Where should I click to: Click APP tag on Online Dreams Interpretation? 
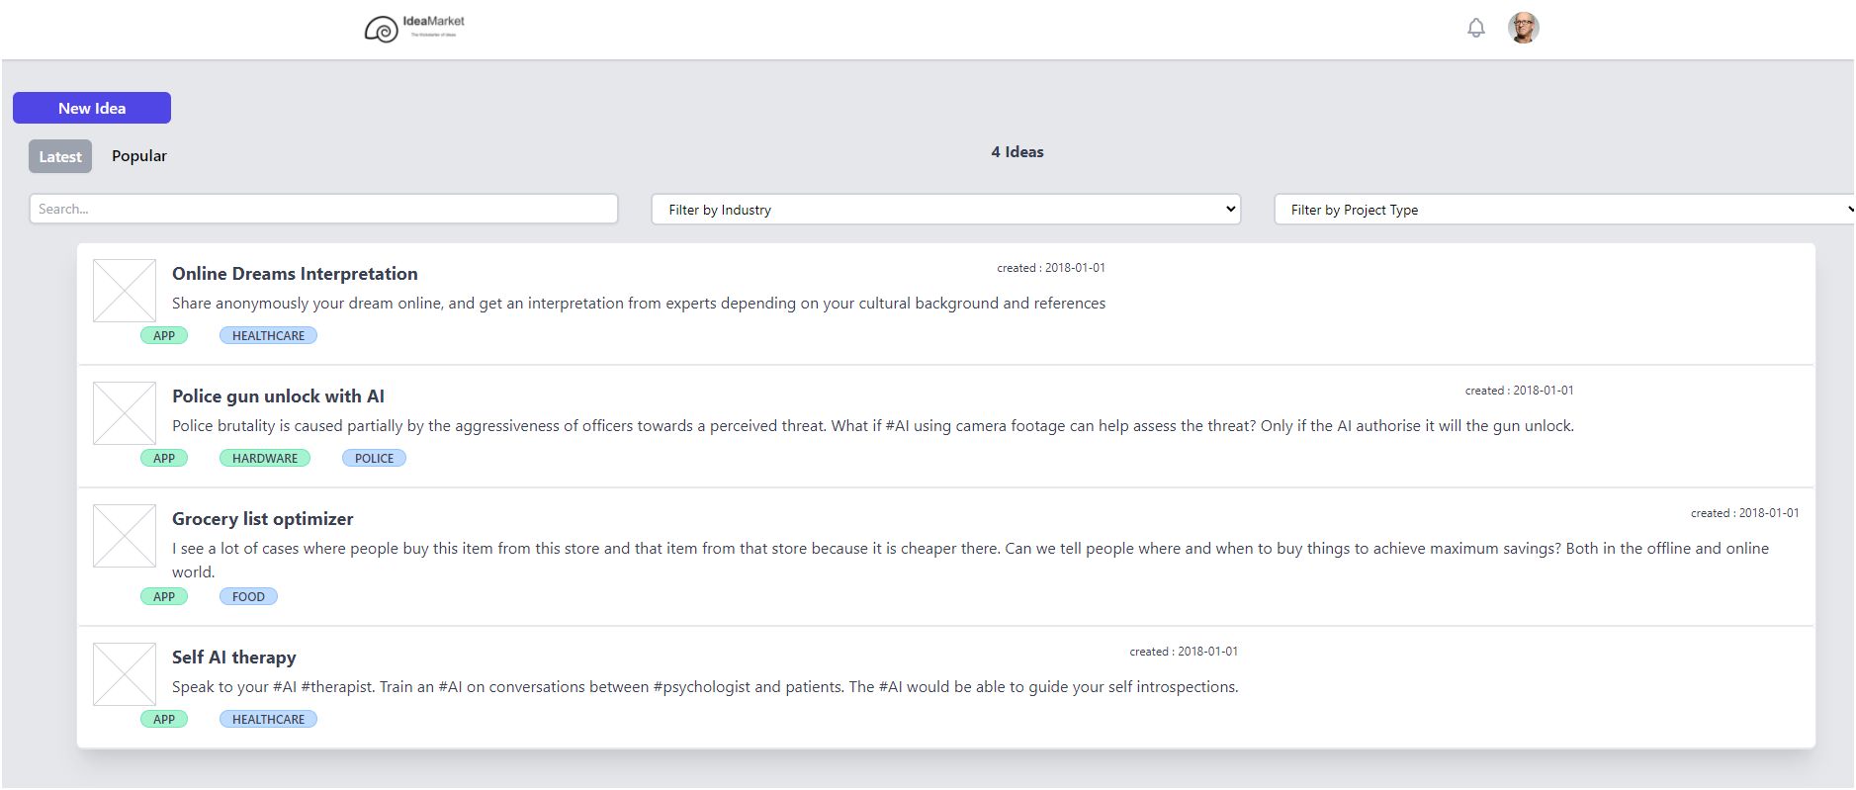coord(164,335)
